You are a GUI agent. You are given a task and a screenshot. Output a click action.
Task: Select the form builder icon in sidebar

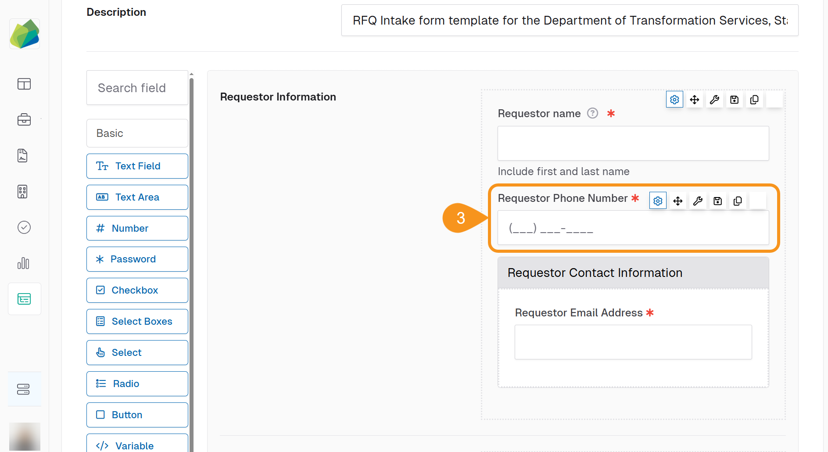[24, 299]
